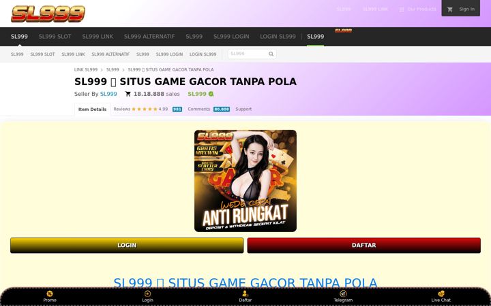Image resolution: width=491 pixels, height=306 pixels.
Task: Click the small SL999 badge on the dark nav bar
Action: coord(343,31)
